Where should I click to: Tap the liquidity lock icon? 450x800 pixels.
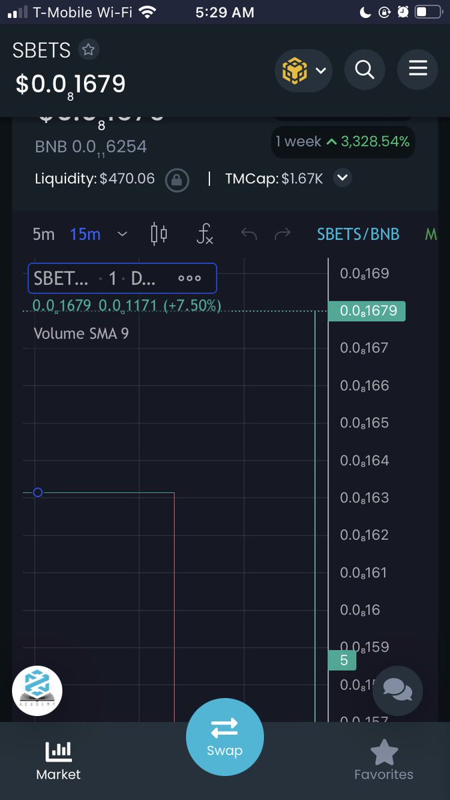pos(177,179)
